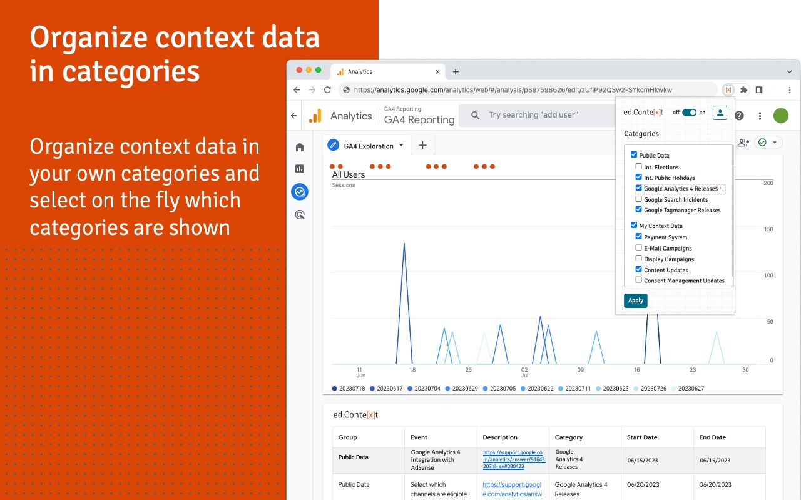Click the Apply button in extension popup
The image size is (801, 500).
(x=635, y=301)
